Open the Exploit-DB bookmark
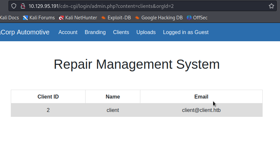This screenshot has height=145, width=280. (x=116, y=18)
